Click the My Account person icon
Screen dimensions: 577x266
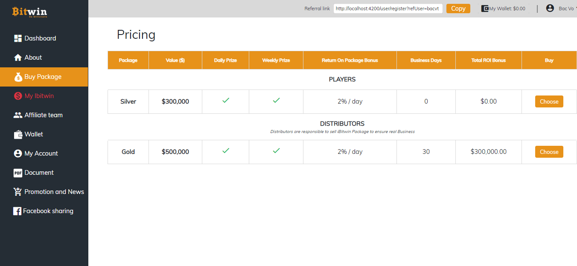(17, 153)
